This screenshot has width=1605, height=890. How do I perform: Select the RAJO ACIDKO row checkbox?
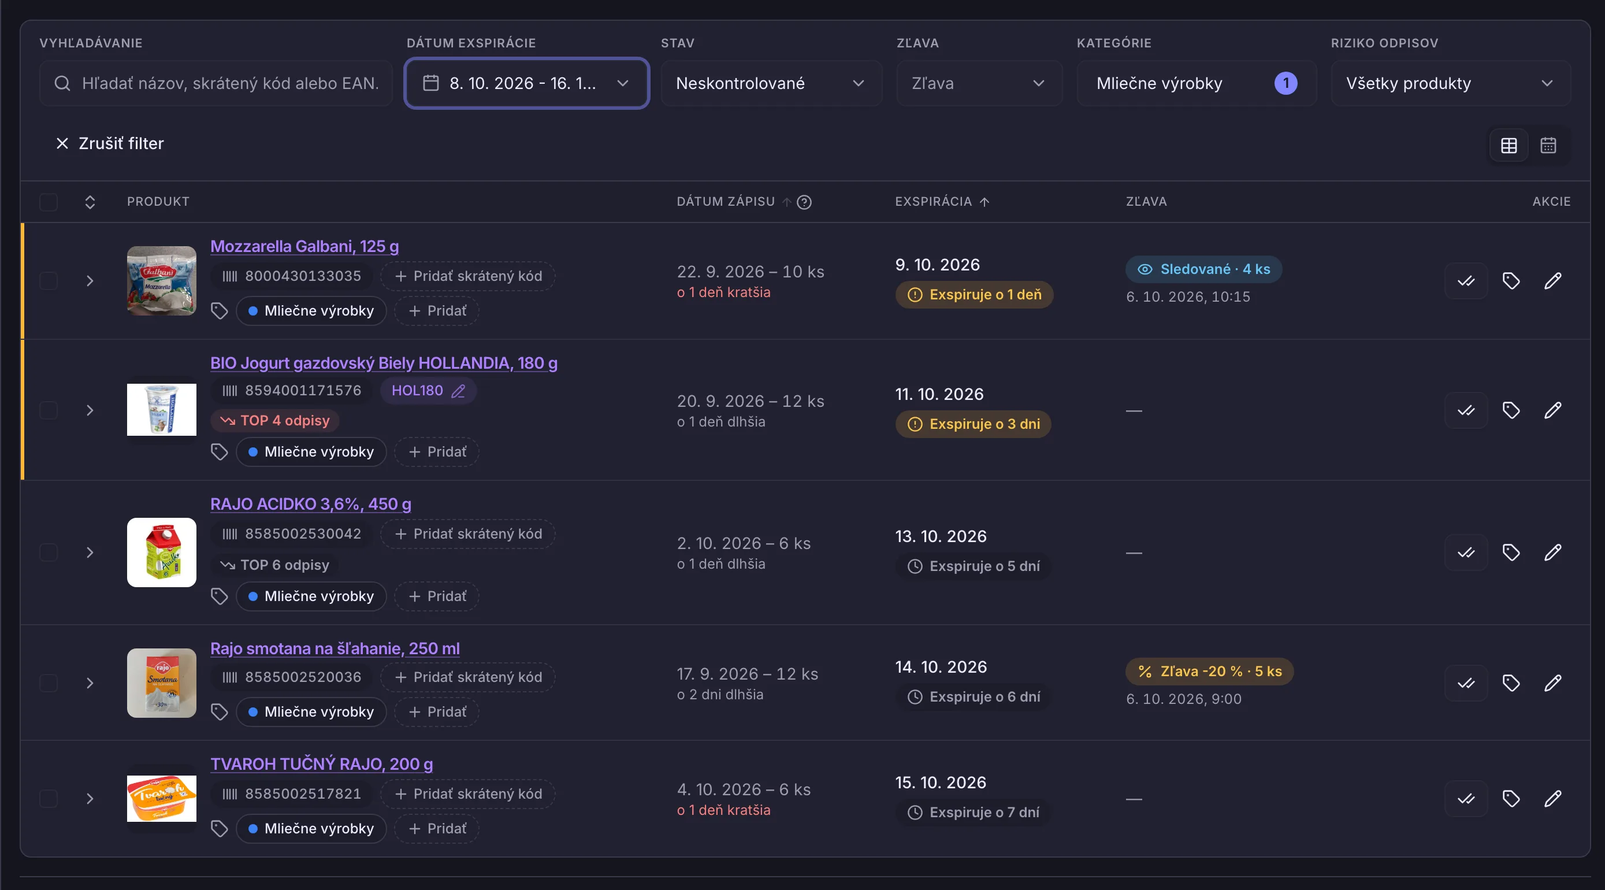pos(49,552)
